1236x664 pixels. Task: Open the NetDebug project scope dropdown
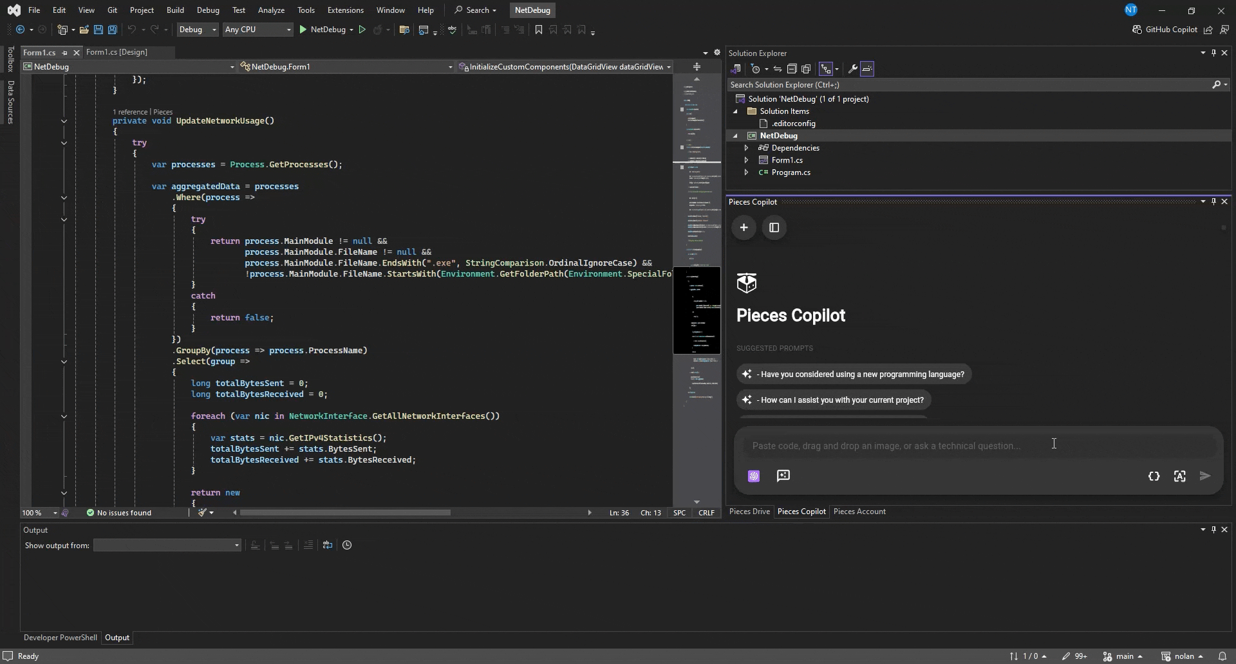129,67
